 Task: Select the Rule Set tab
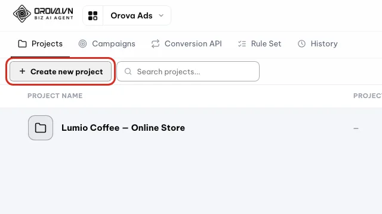point(260,43)
